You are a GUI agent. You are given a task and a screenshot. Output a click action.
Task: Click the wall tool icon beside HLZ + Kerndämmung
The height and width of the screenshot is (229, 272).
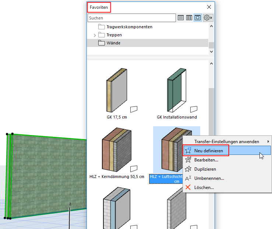click(134, 169)
